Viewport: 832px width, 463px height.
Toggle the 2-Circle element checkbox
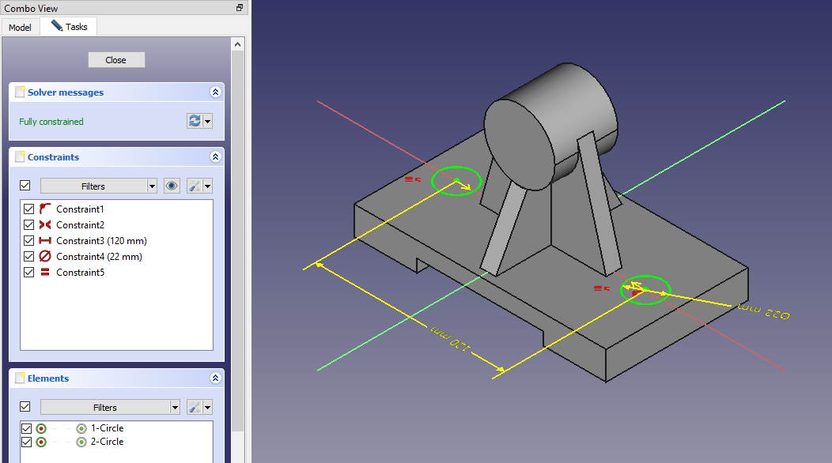(26, 442)
